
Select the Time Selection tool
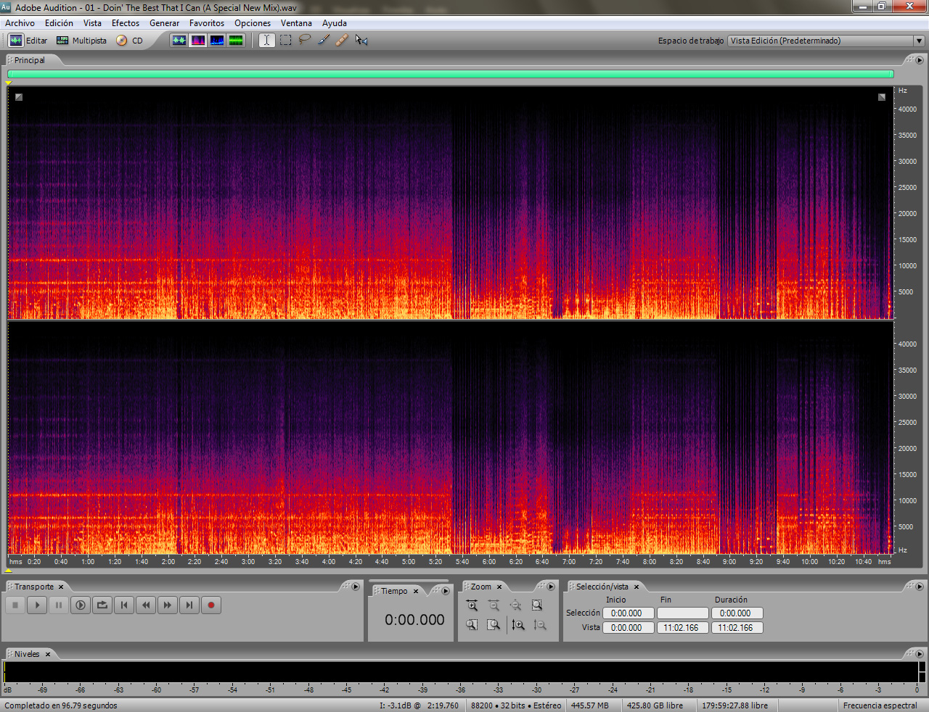point(266,41)
